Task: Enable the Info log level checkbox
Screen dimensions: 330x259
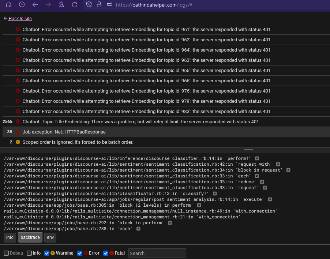Action: coord(29,253)
